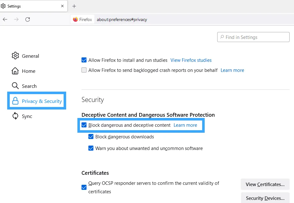Close the Settings tab
Image resolution: width=294 pixels, height=203 pixels.
[63, 6]
